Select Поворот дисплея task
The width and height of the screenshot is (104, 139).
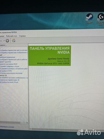coord(5,62)
